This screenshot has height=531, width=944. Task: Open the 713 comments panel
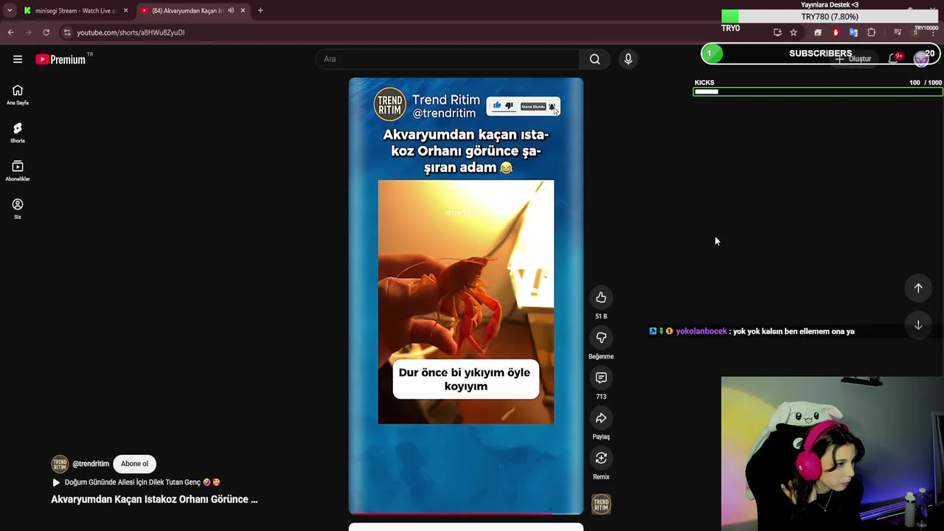tap(601, 378)
